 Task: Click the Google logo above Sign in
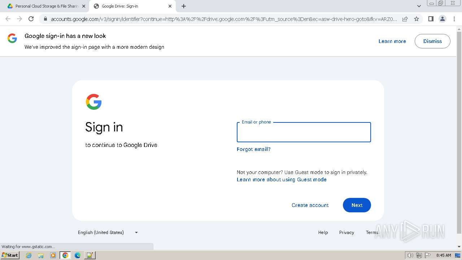pyautogui.click(x=93, y=102)
